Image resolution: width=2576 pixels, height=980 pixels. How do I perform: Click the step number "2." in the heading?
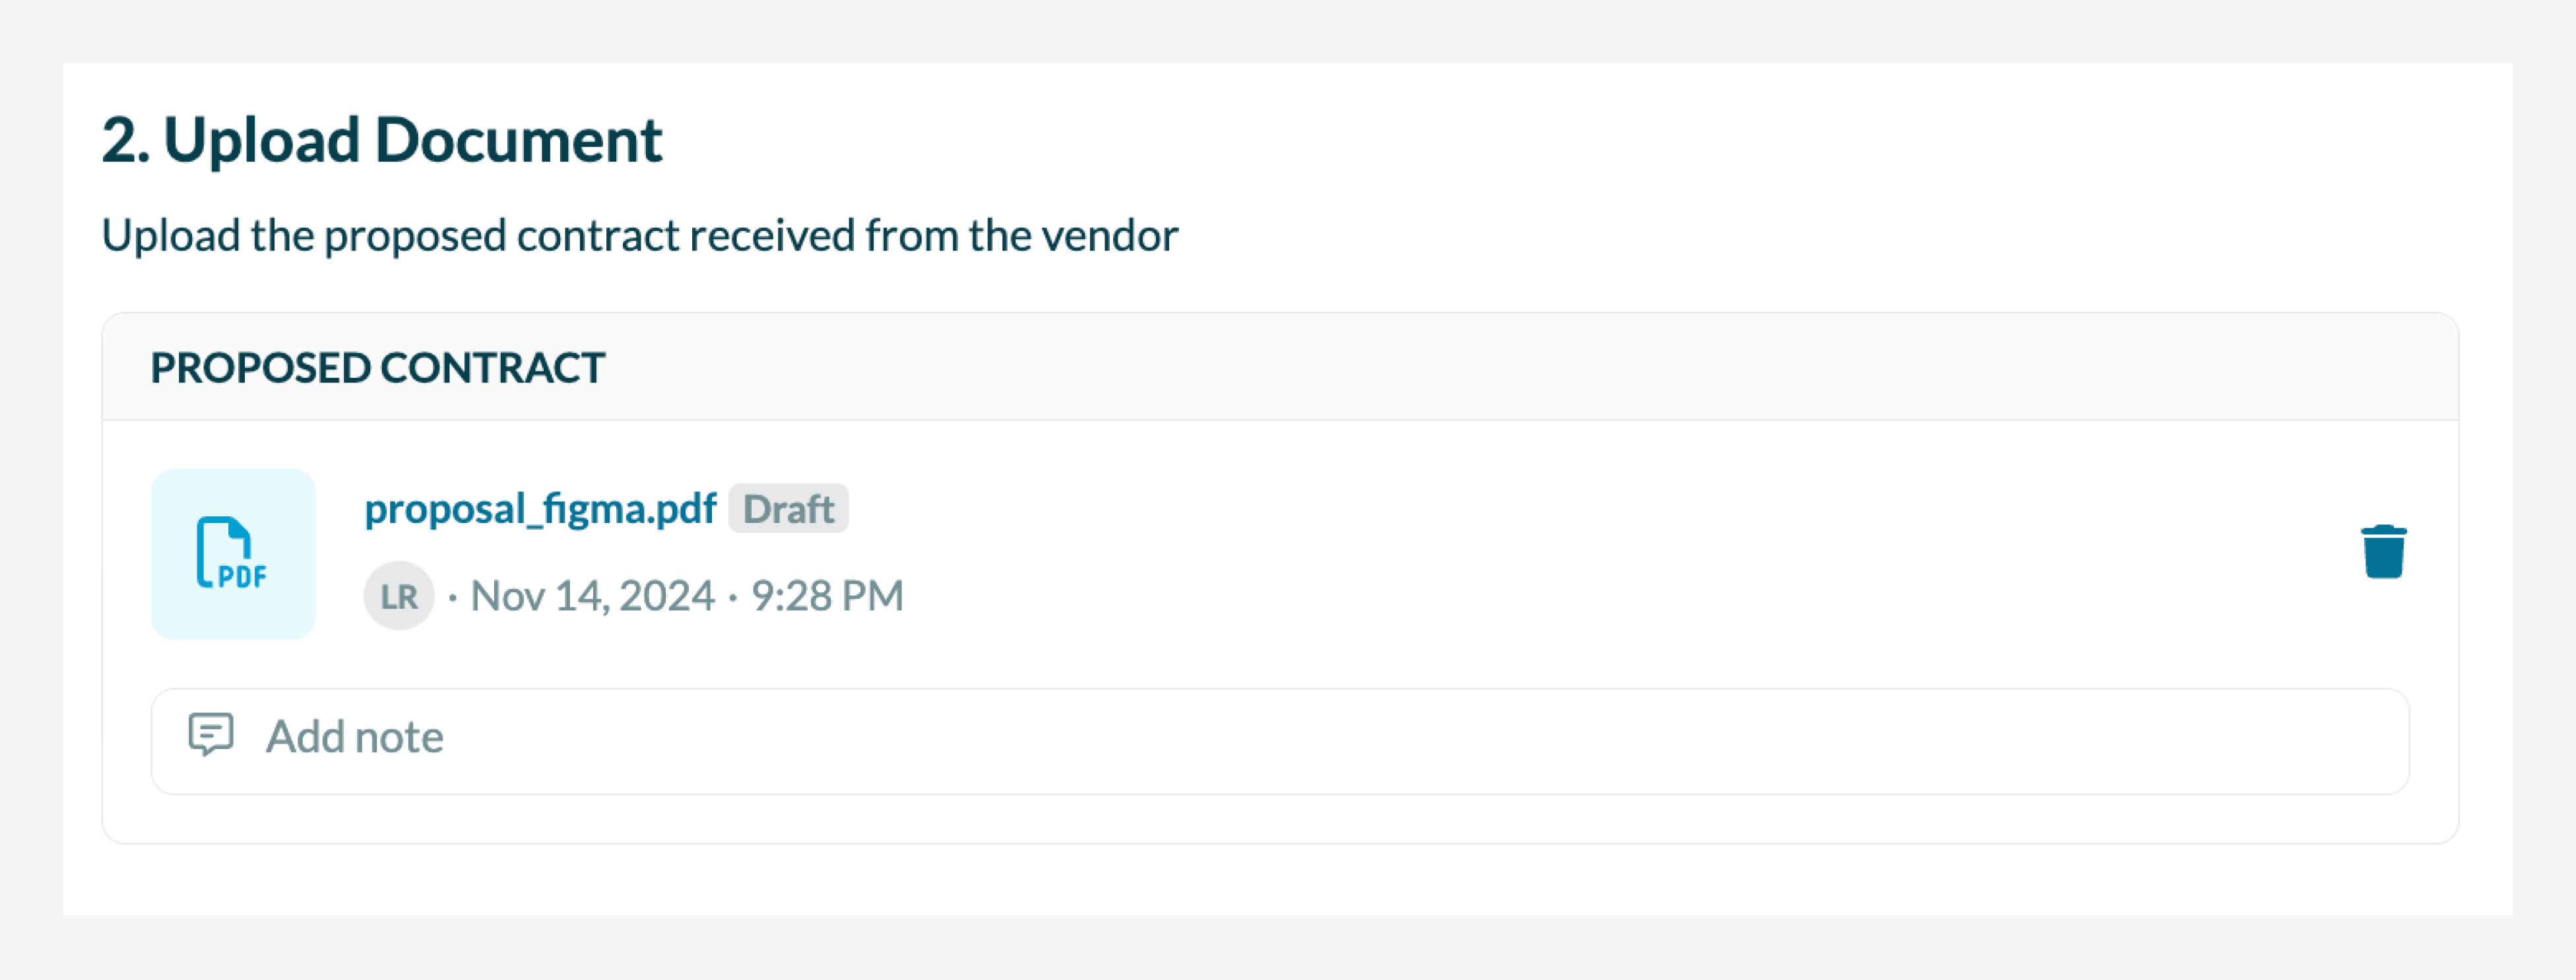point(126,140)
